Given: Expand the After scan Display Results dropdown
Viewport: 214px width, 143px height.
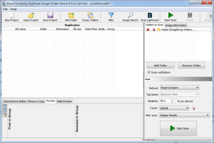Looking at the screenshot, I should click(184, 115).
